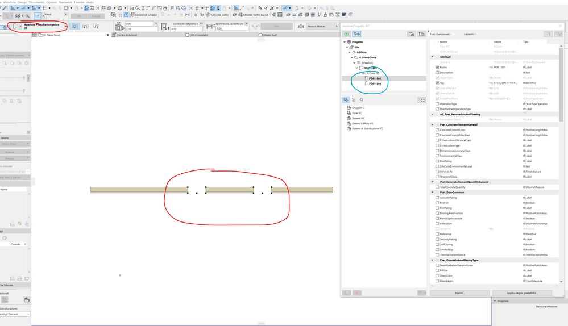Image resolution: width=568 pixels, height=326 pixels.
Task: Open the Documento menu
Action: pyautogui.click(x=36, y=2)
